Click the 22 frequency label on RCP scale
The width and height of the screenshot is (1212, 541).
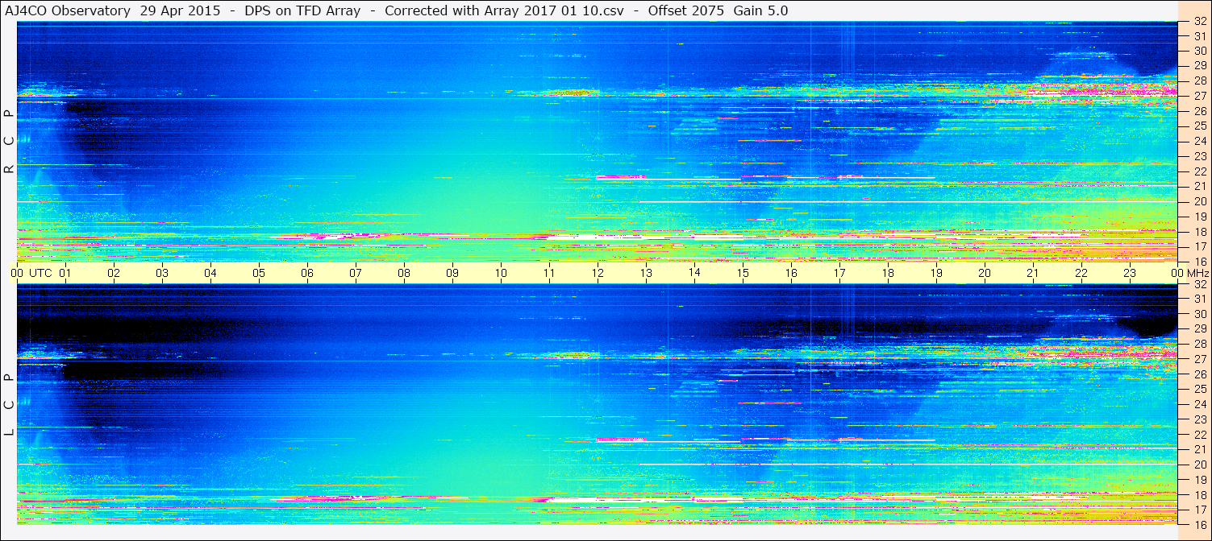[1200, 171]
